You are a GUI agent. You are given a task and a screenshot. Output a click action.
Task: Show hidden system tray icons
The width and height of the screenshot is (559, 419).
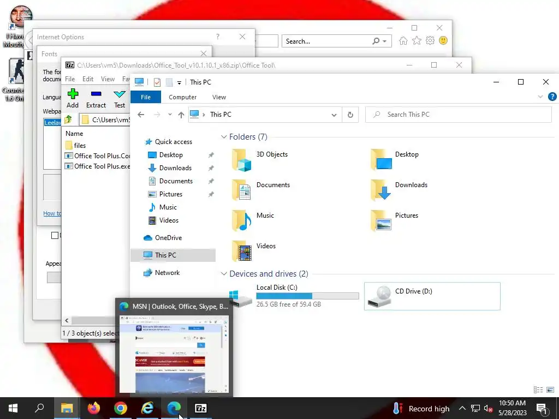[x=462, y=408]
